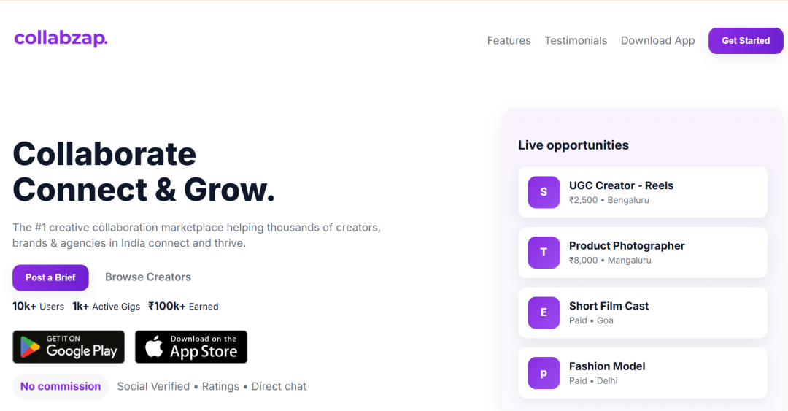788x411 pixels.
Task: Click the purple T avatar icon
Action: [544, 252]
